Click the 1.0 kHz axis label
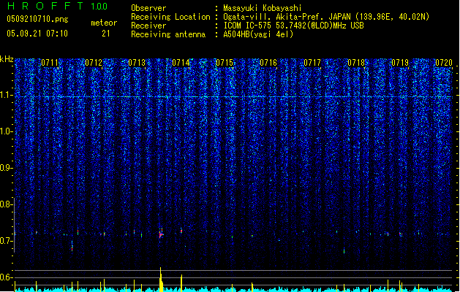460x292 pixels. 7,131
